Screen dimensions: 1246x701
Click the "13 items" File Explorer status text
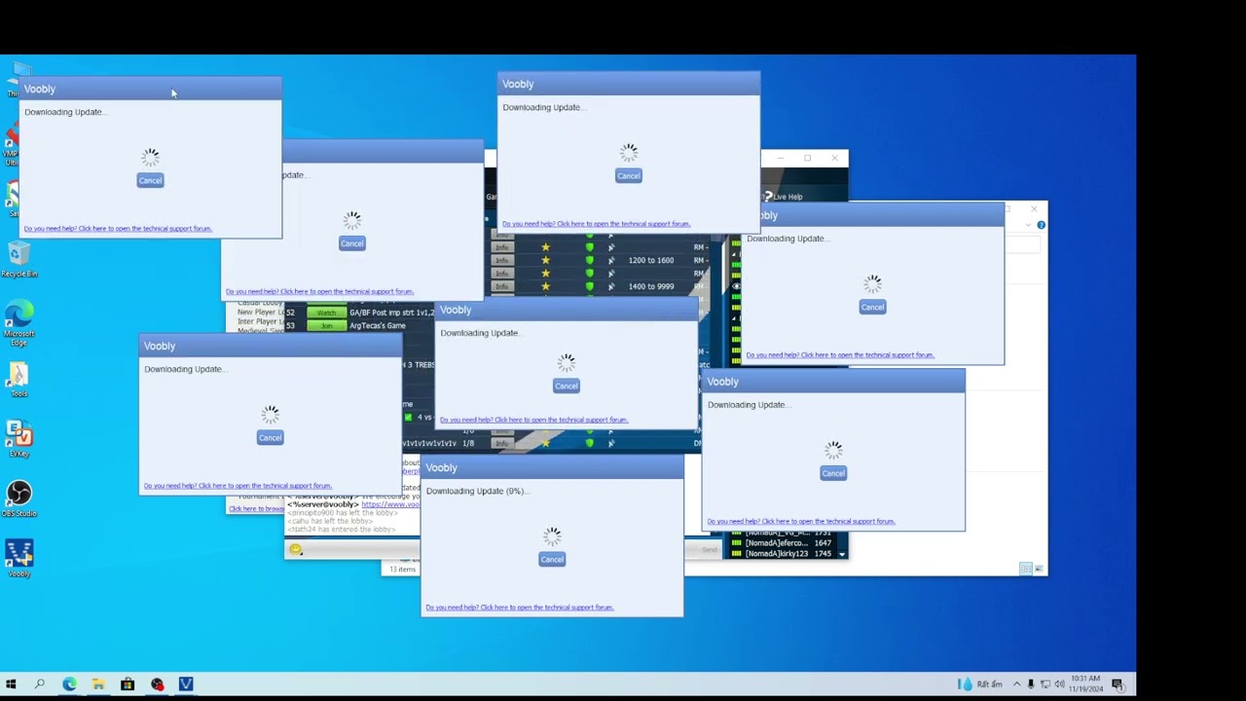[403, 569]
